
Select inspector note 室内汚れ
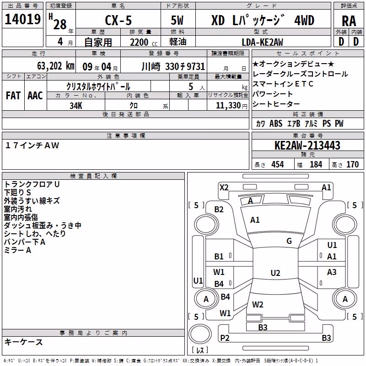[18, 209]
